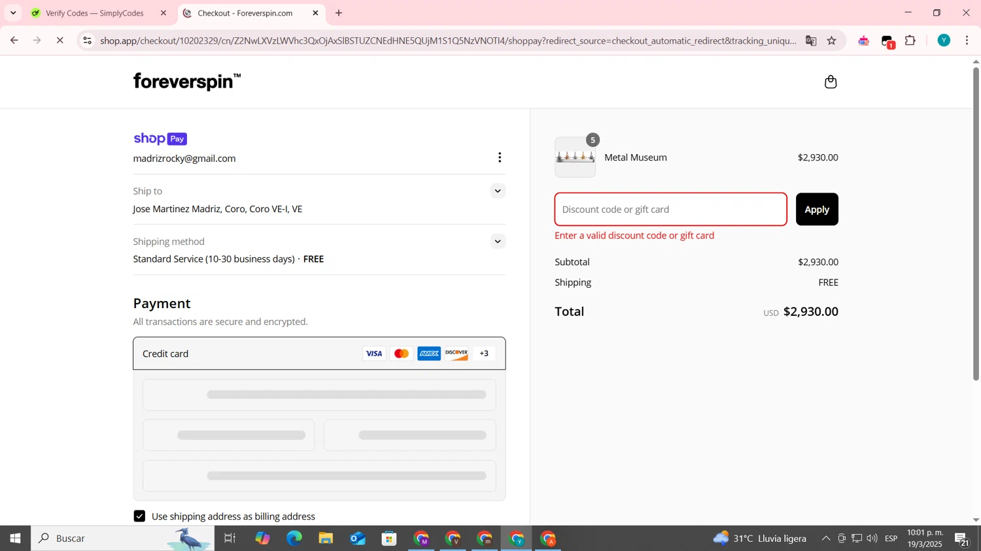Screen dimensions: 981x551
Task: Stop loading the page
Action: pos(60,40)
